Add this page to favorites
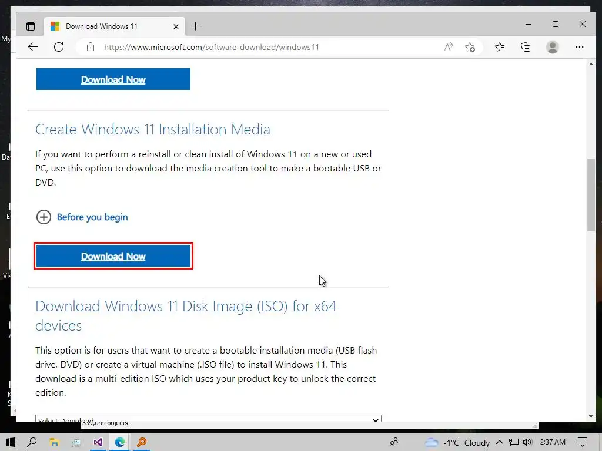The image size is (602, 451). coord(470,47)
